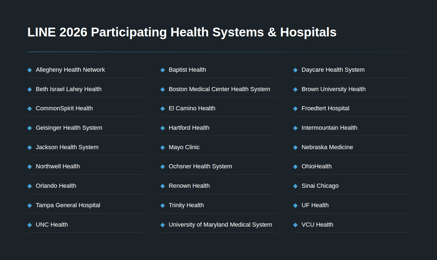
Task: Select the Renown Health entry
Action: point(218,186)
